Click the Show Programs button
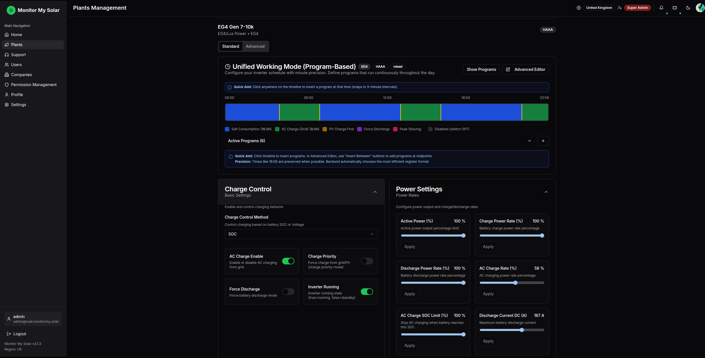The height and width of the screenshot is (358, 705). (481, 69)
